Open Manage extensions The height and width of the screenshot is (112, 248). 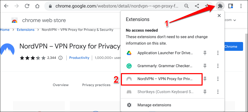coord(154,105)
